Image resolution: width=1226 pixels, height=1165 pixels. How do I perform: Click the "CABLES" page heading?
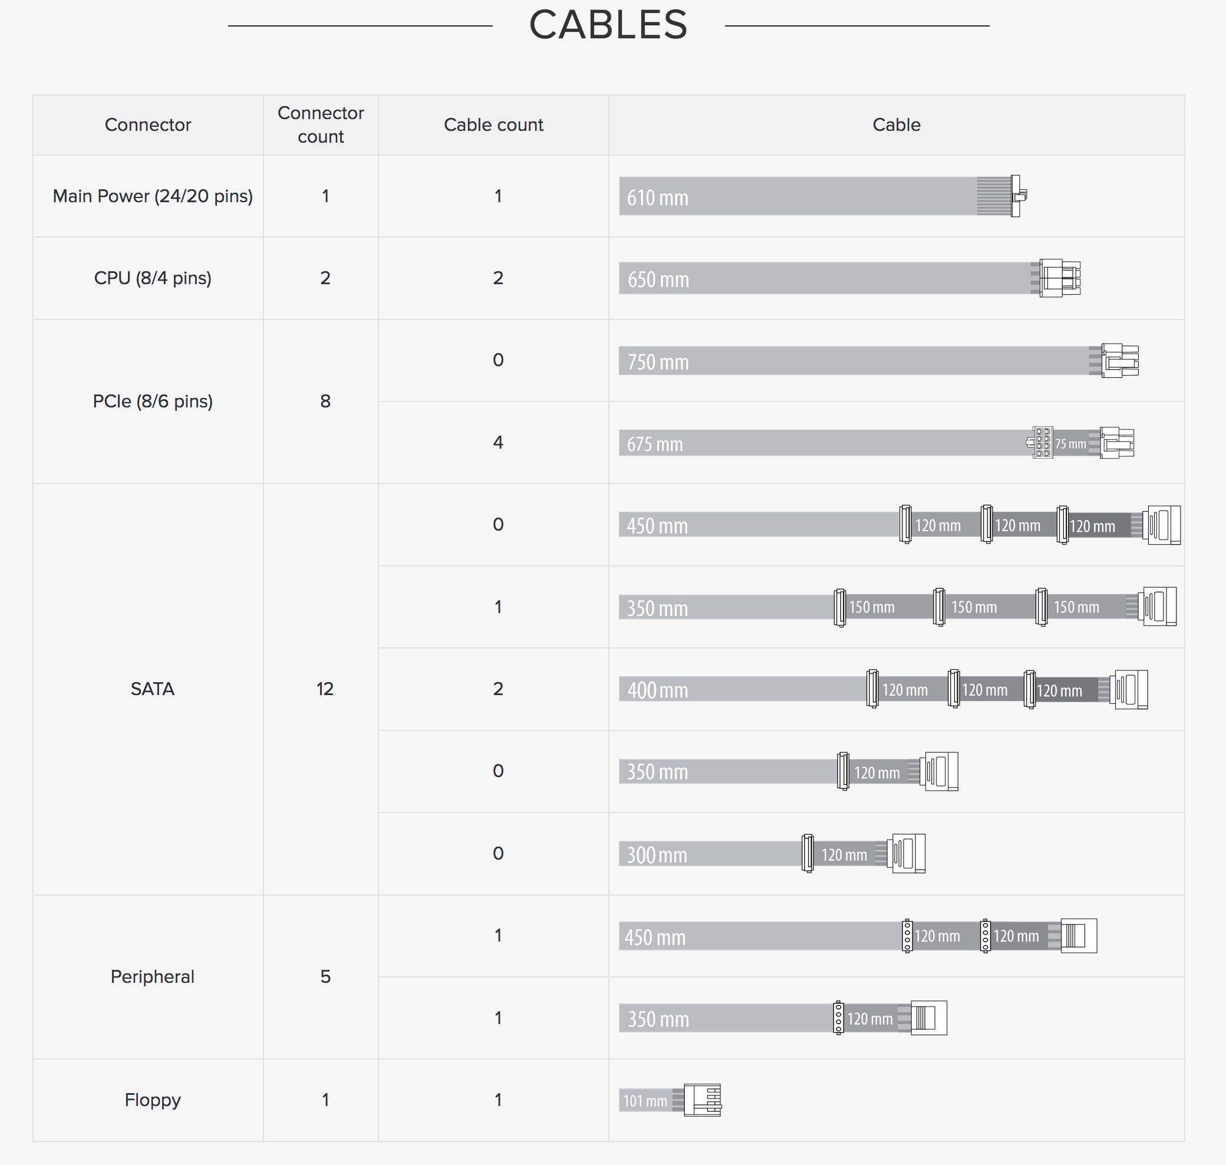tap(608, 25)
